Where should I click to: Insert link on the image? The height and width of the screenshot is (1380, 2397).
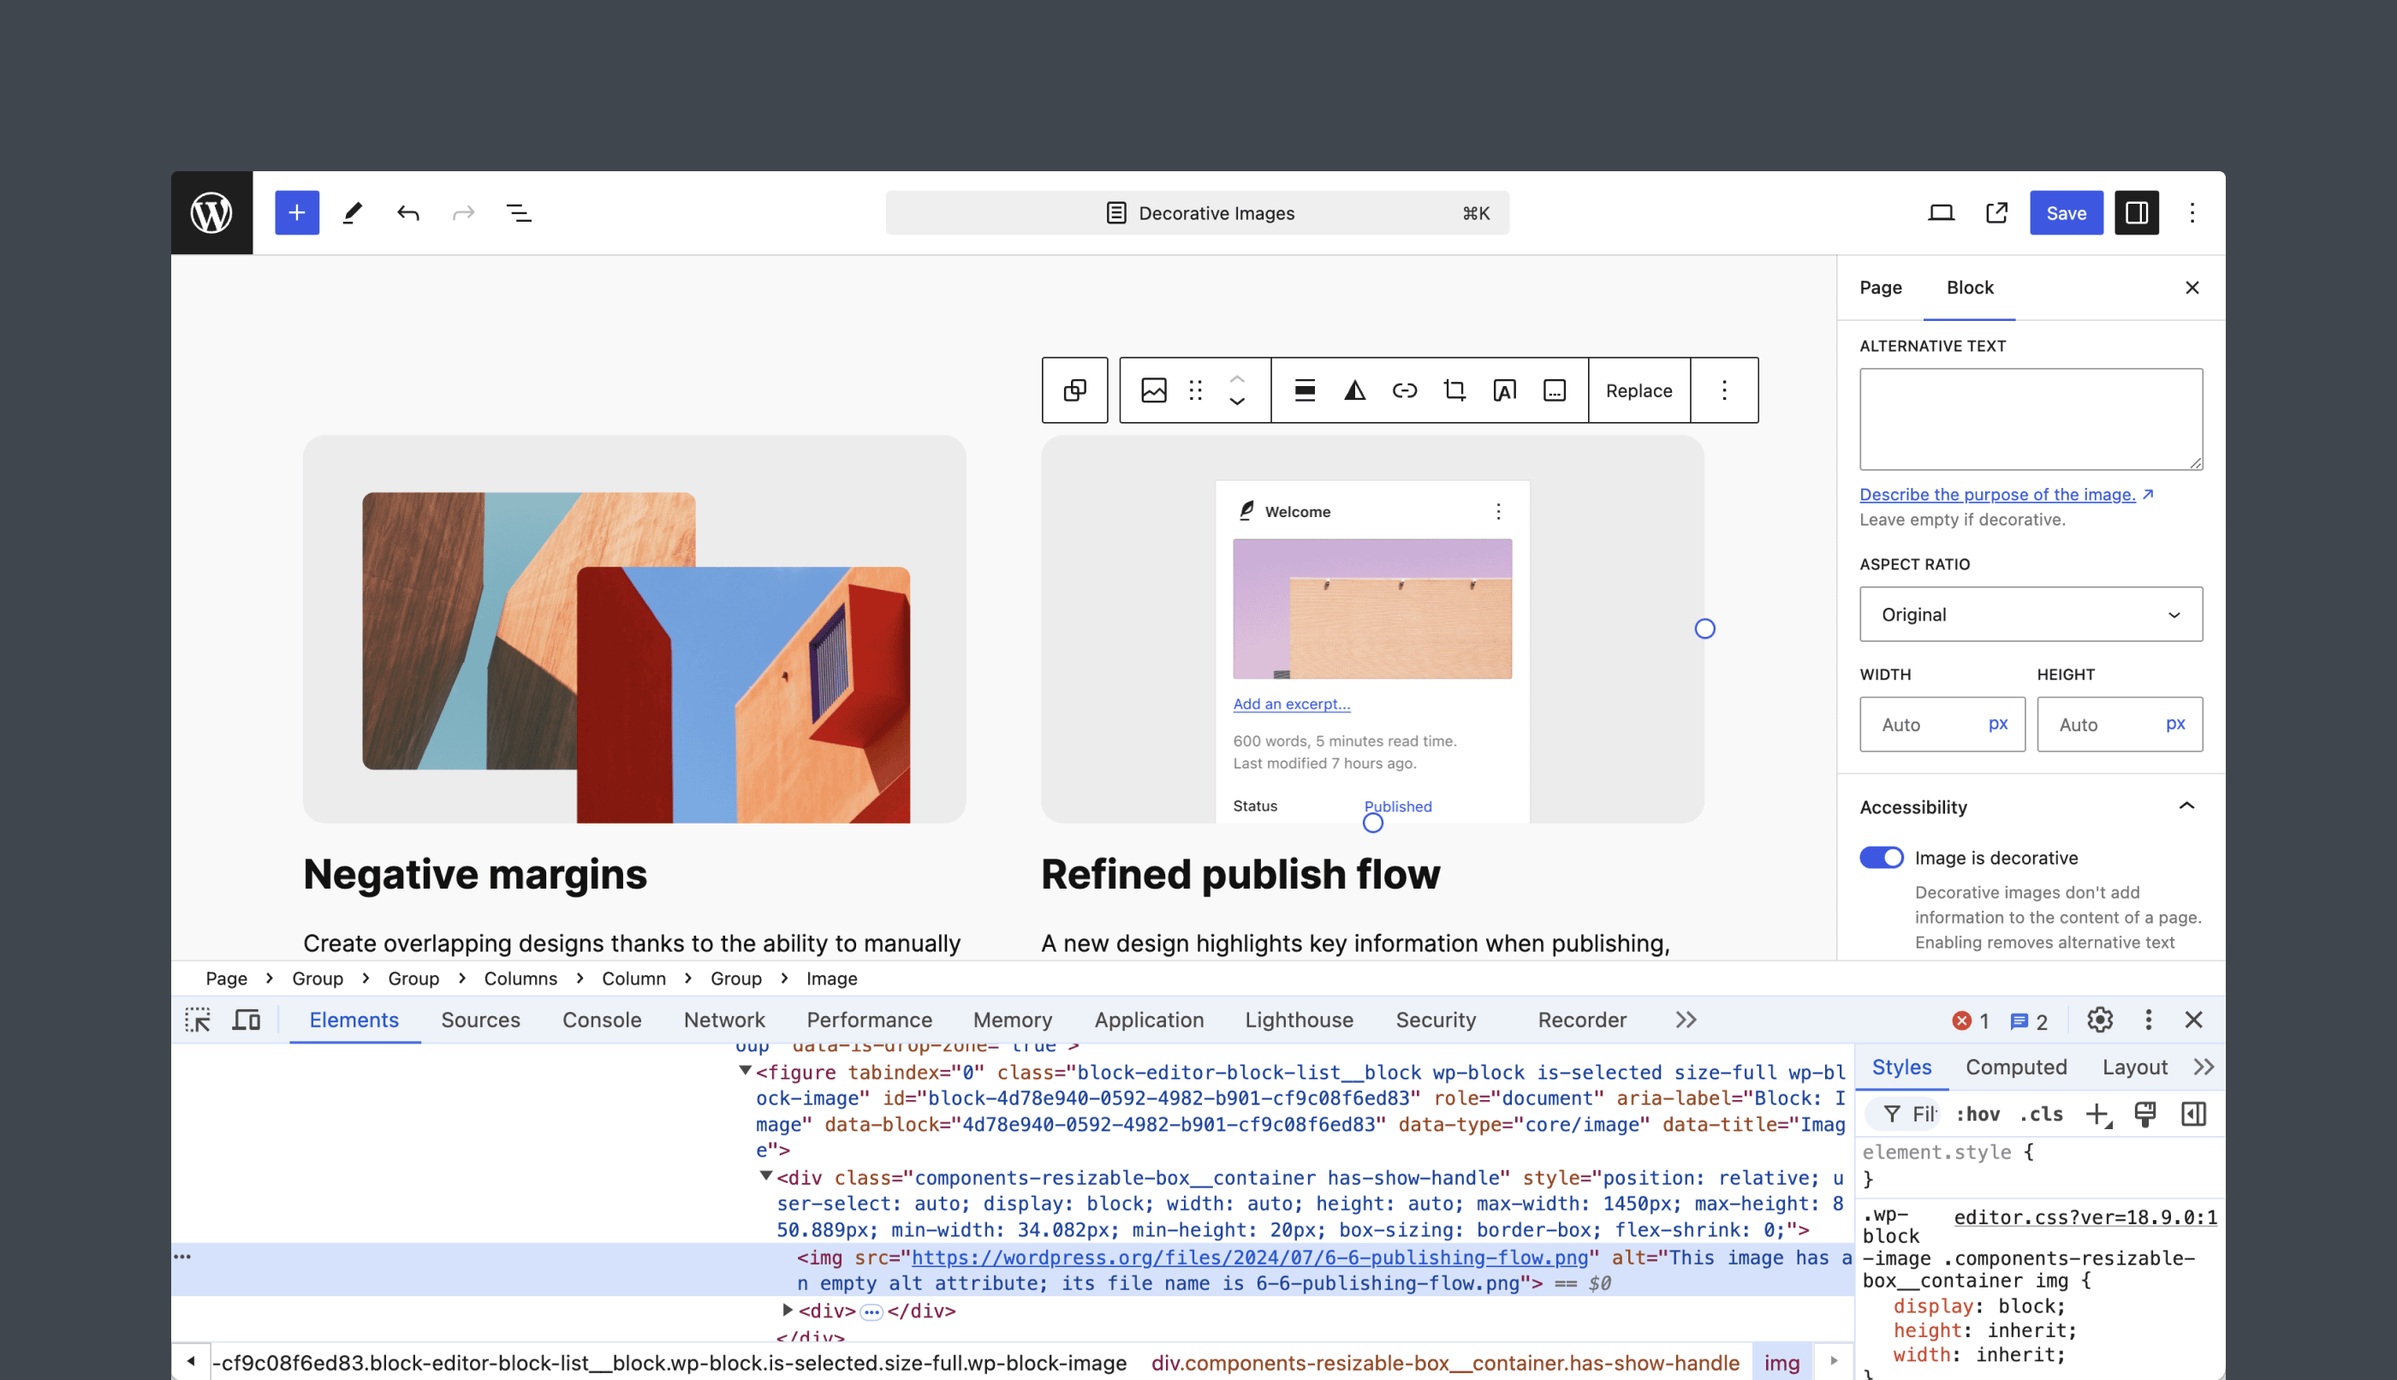(x=1405, y=390)
